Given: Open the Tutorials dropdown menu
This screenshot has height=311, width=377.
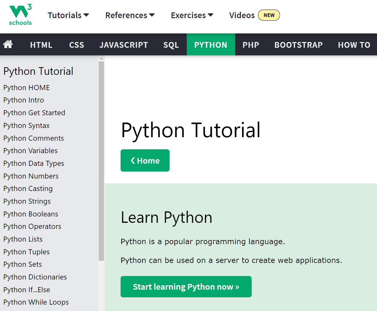Looking at the screenshot, I should 68,15.
